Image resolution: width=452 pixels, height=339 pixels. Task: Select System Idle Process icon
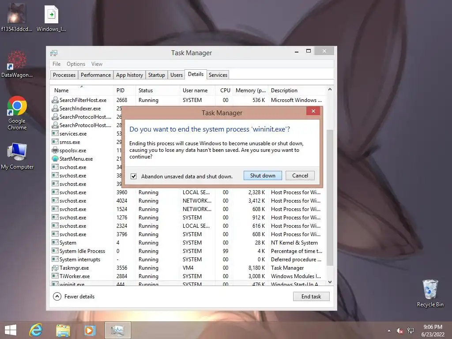click(x=55, y=251)
